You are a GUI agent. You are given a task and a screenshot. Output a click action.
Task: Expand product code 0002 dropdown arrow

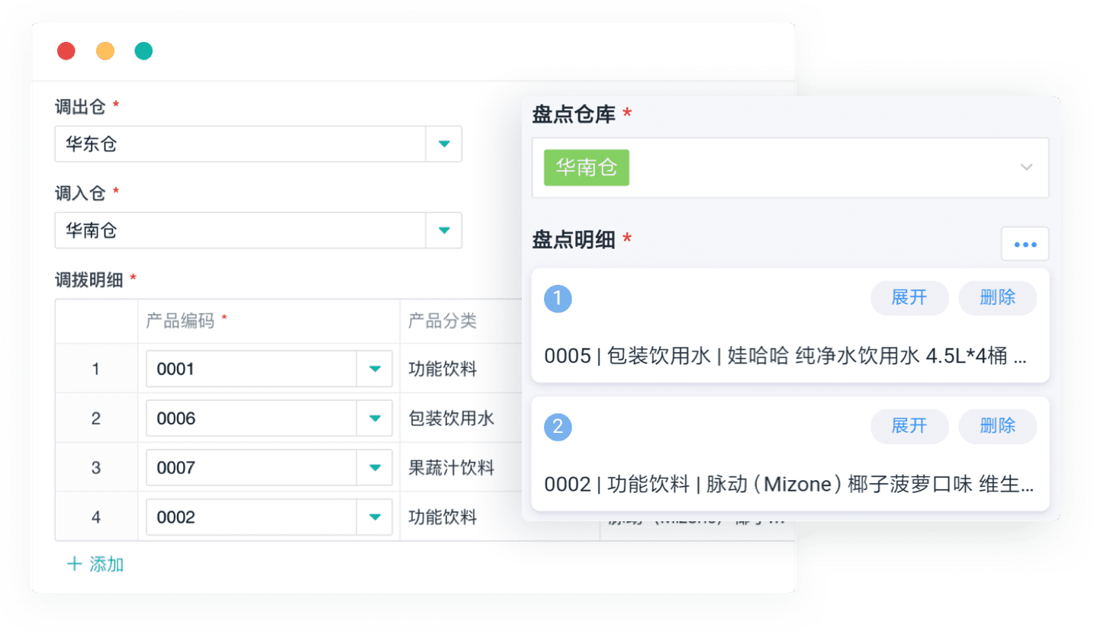tap(375, 517)
